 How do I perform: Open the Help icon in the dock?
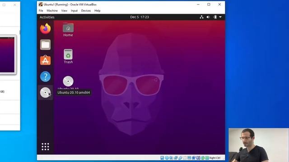[45, 76]
